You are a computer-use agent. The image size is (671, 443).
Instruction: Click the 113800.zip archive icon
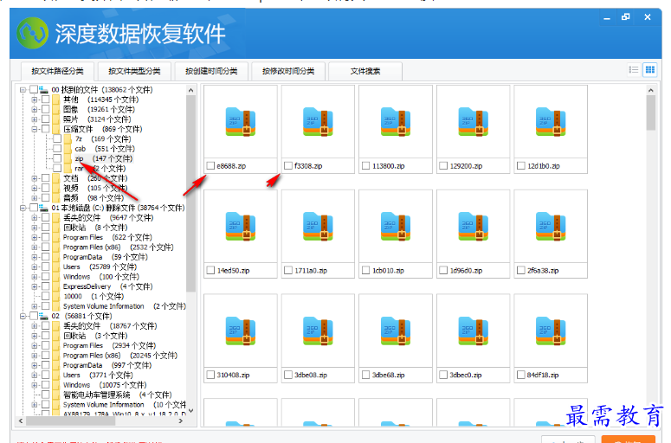click(x=396, y=122)
